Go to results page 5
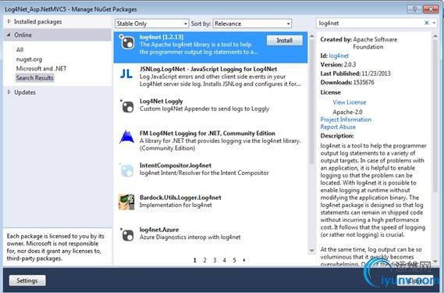The width and height of the screenshot is (444, 293). (234, 260)
